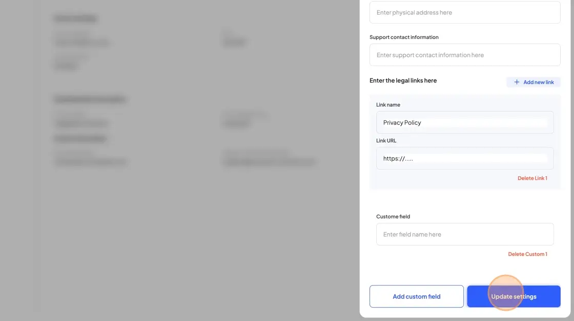This screenshot has height=321, width=574.
Task: Click the Link name label
Action: click(388, 105)
